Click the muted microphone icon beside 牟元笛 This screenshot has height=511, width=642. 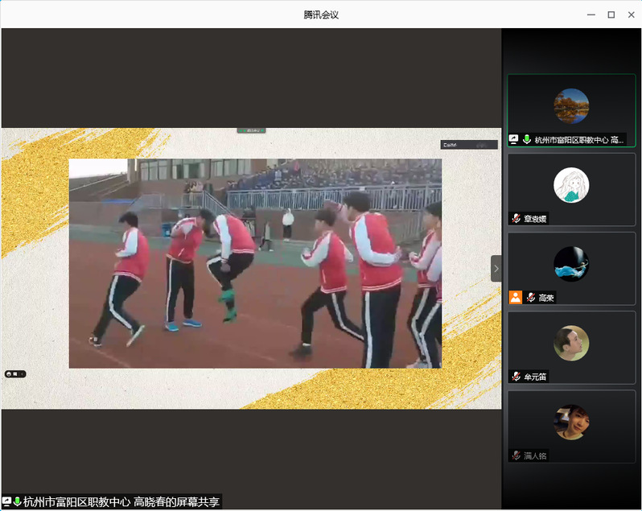516,377
